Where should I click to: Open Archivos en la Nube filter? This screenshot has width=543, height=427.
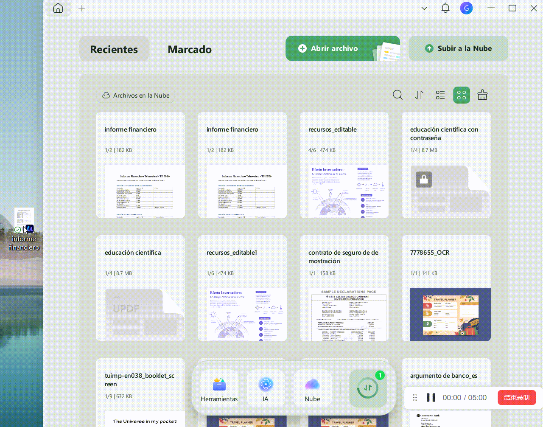[135, 96]
